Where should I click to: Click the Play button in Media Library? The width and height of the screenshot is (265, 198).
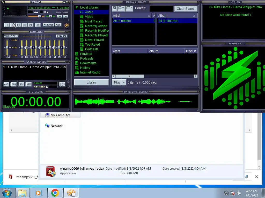click(117, 82)
